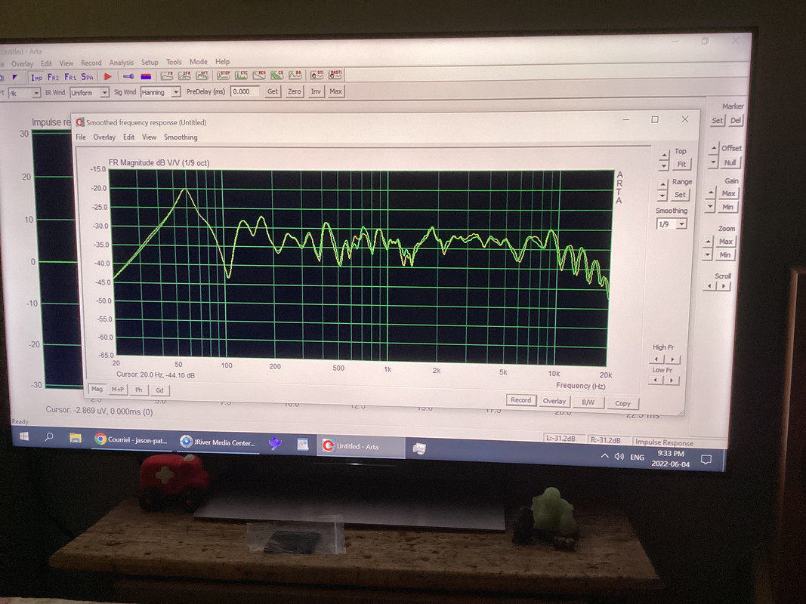Open the Analysis menu in Arta
Screen dimensions: 806x604
[122, 63]
